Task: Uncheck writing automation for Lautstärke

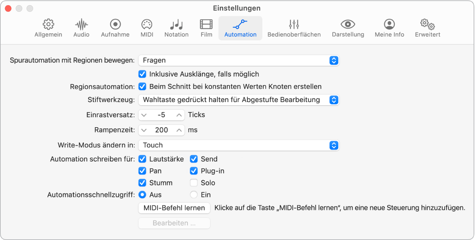Action: 142,159
